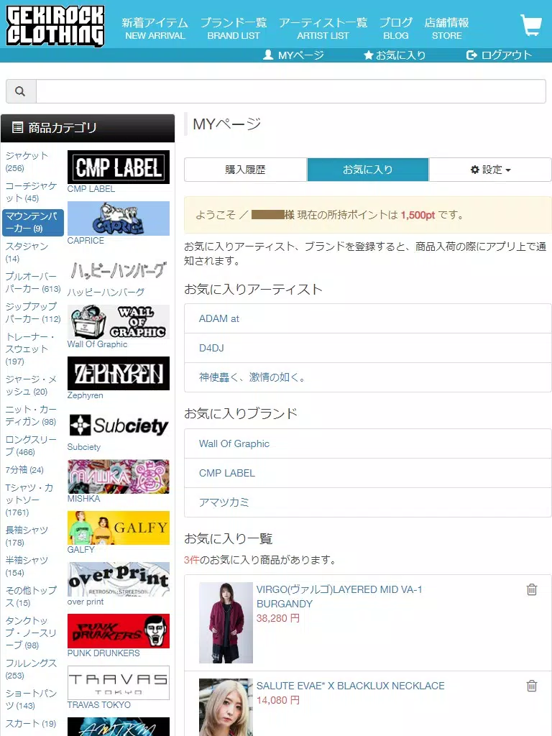
Task: Select 長袖シャツ (178) category
Action: 27,536
